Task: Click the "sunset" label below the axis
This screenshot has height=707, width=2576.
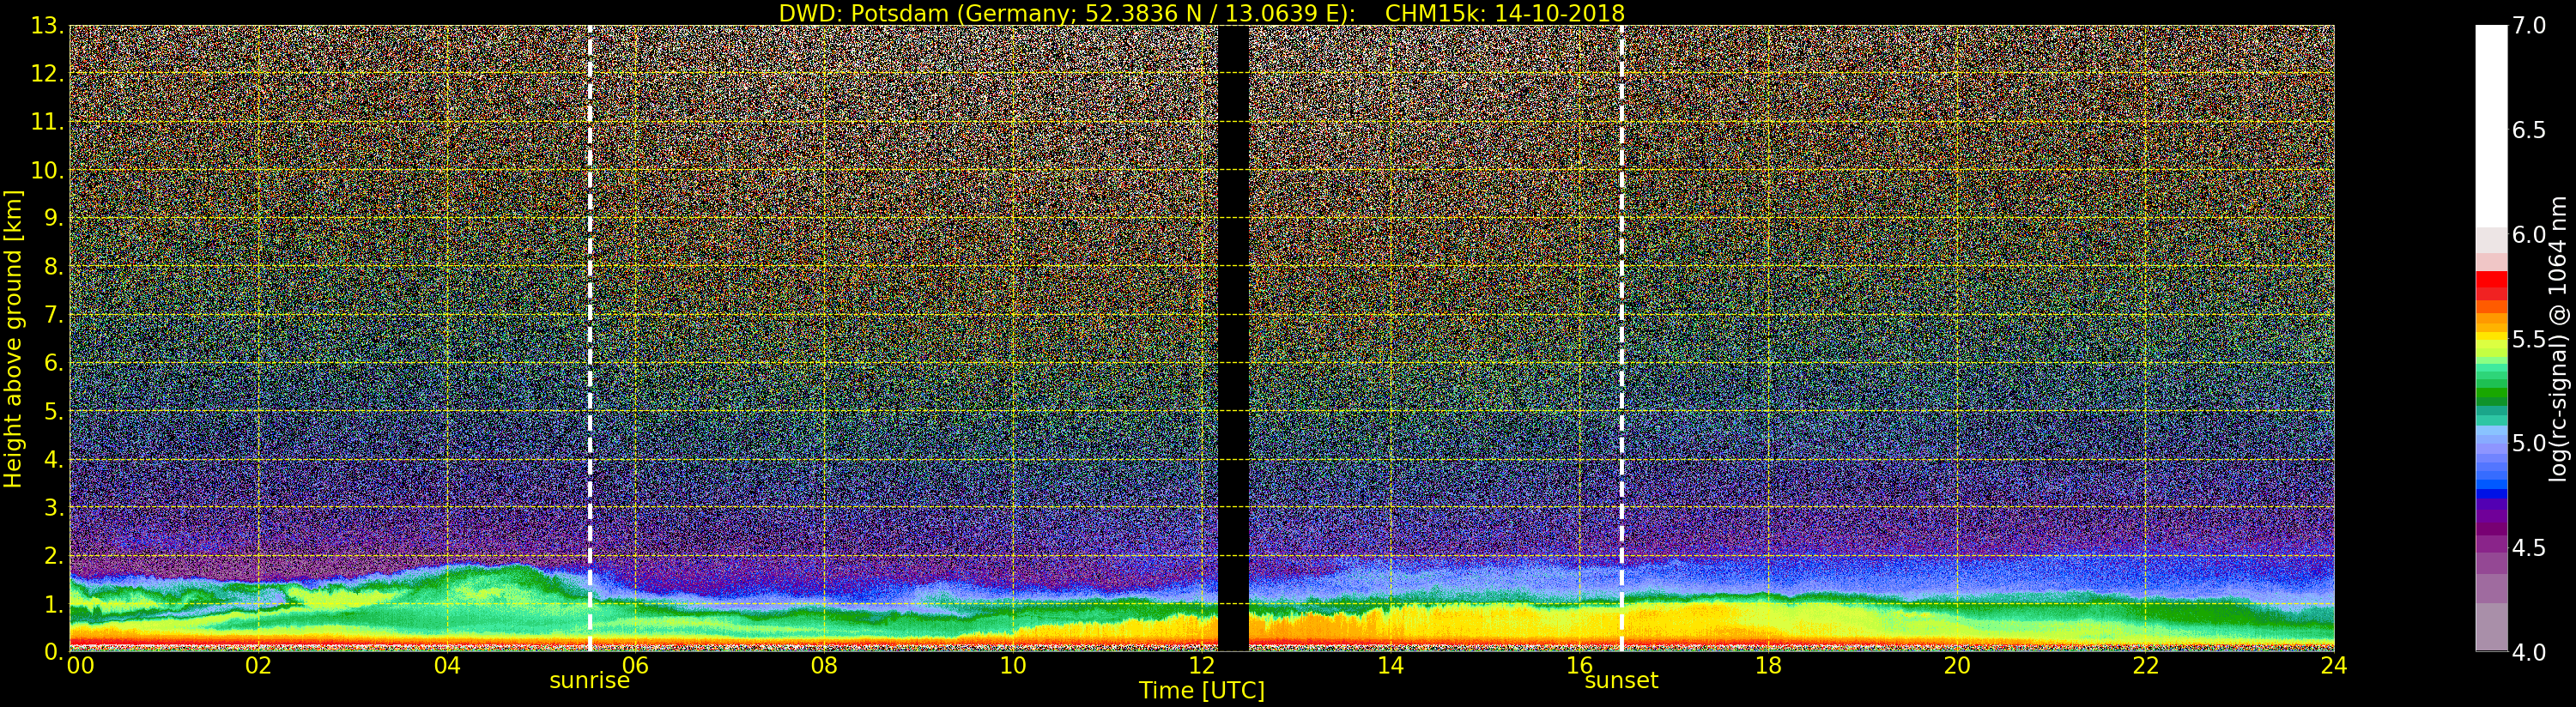Action: [x=1621, y=681]
